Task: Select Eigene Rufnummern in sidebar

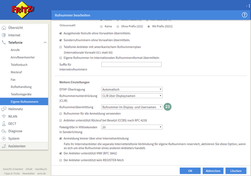Action: pyautogui.click(x=24, y=102)
